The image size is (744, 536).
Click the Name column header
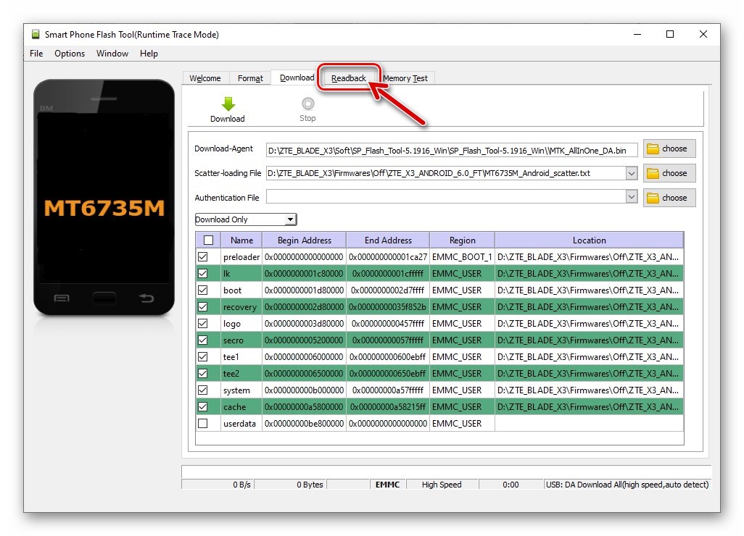pos(241,240)
